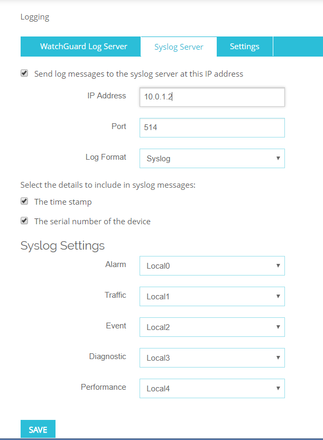This screenshot has height=440, width=323.
Task: Disable "The serial number of the device" option
Action: pyautogui.click(x=24, y=221)
